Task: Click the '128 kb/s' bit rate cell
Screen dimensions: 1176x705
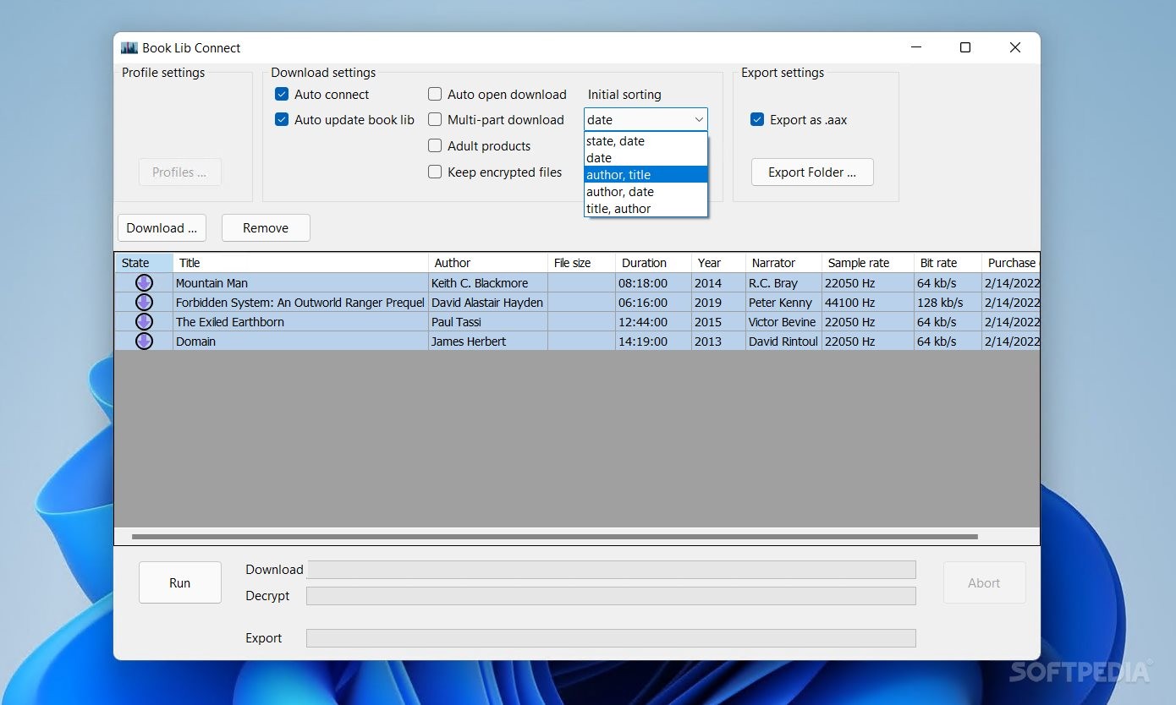Action: (948, 303)
